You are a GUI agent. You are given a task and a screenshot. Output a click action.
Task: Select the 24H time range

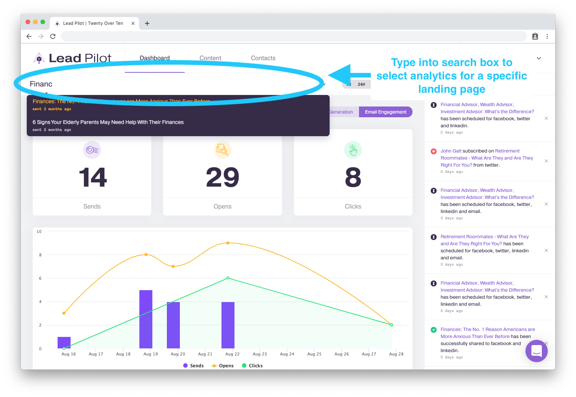[x=361, y=84]
